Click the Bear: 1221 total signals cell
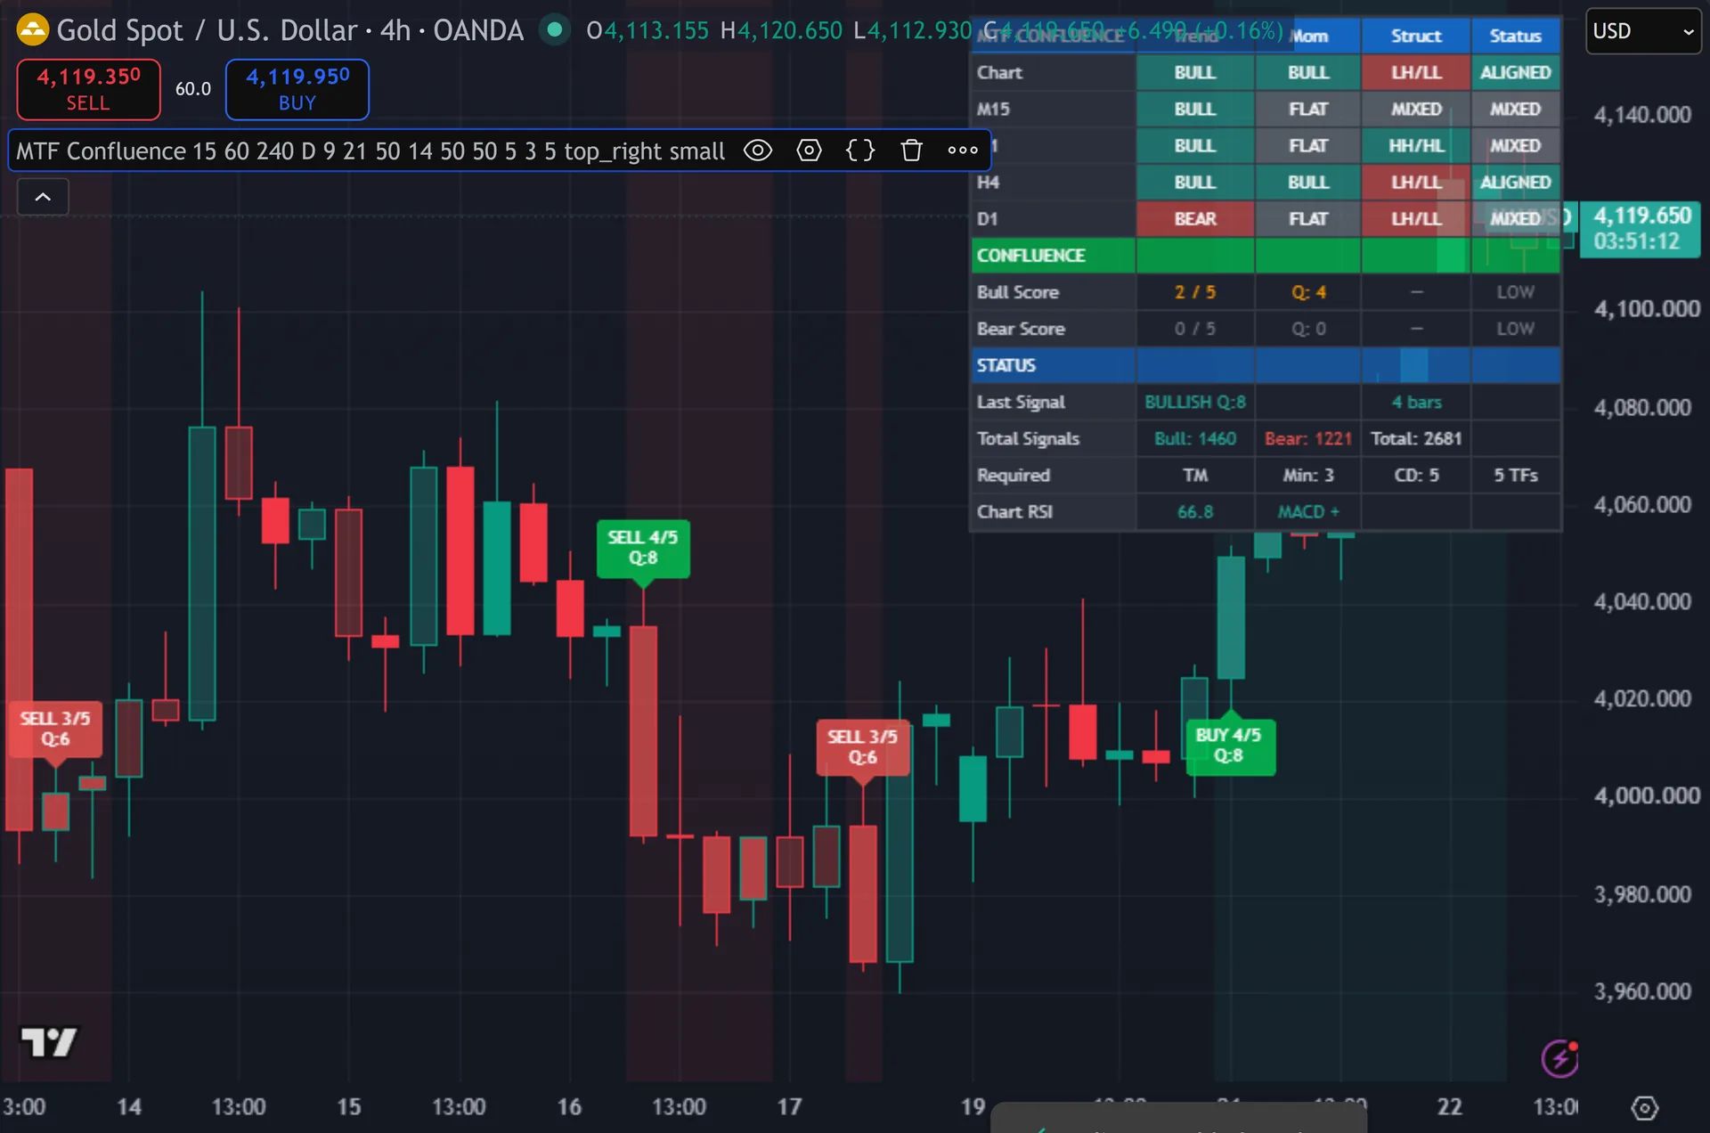This screenshot has width=1710, height=1133. click(1307, 438)
